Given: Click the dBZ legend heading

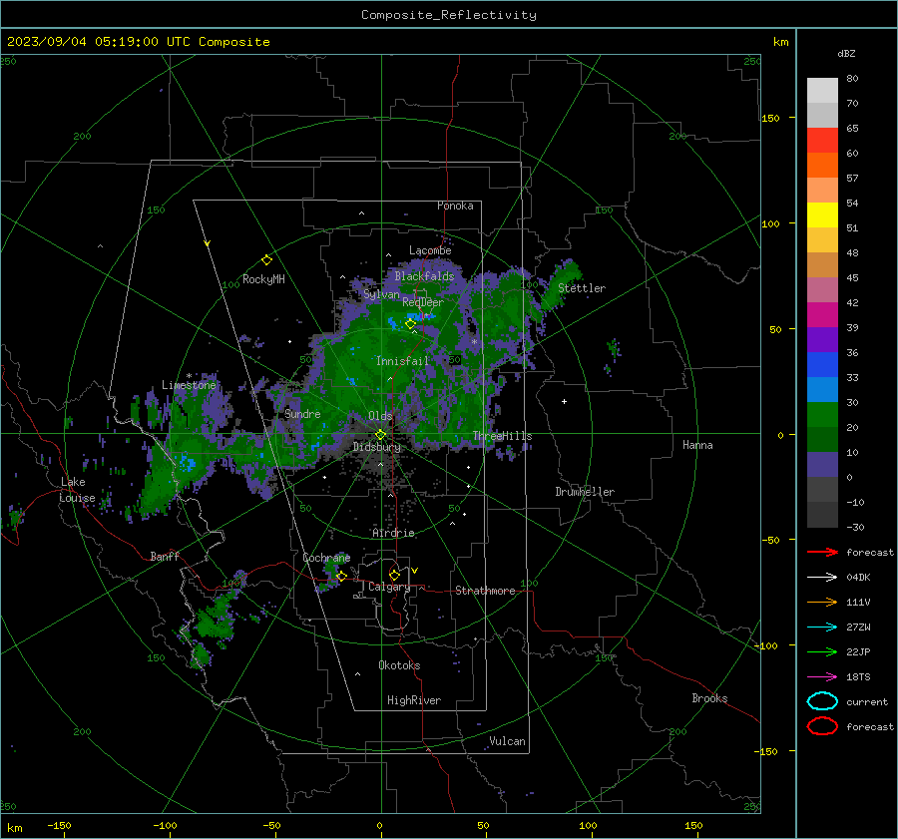Looking at the screenshot, I should coord(846,54).
